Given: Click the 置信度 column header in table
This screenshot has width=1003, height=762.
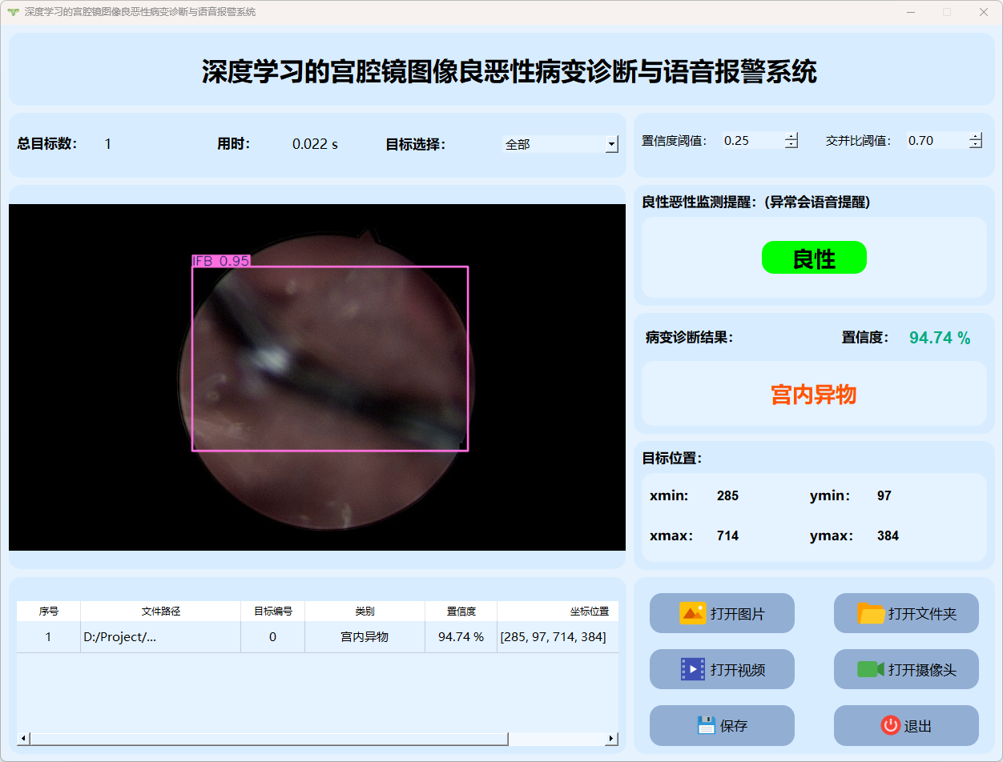Looking at the screenshot, I should [461, 612].
